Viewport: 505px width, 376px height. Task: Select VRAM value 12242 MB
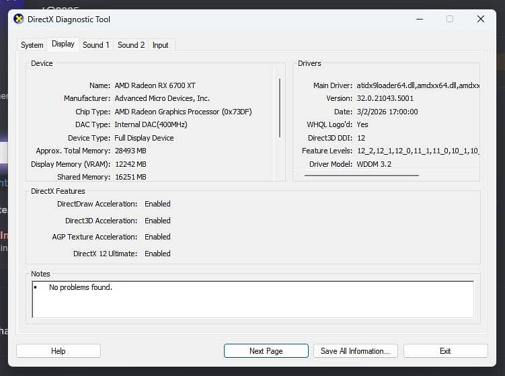click(130, 164)
